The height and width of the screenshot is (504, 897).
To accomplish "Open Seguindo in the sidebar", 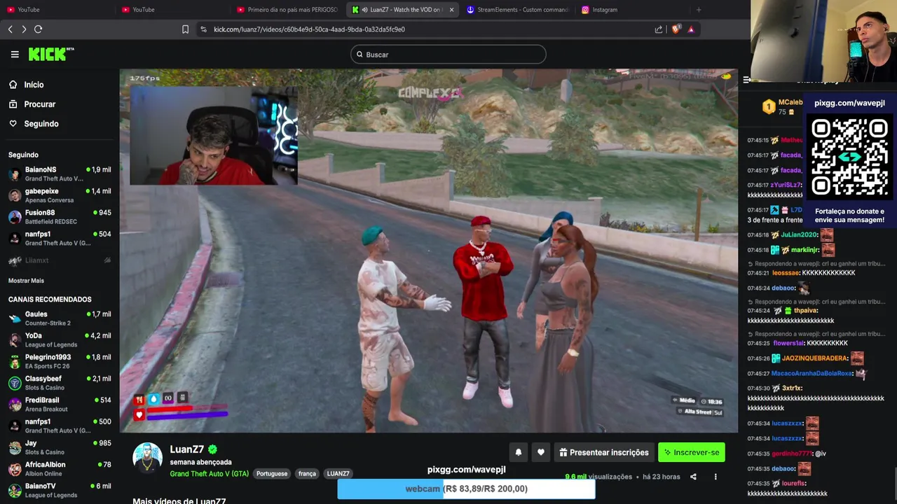I will click(x=41, y=124).
